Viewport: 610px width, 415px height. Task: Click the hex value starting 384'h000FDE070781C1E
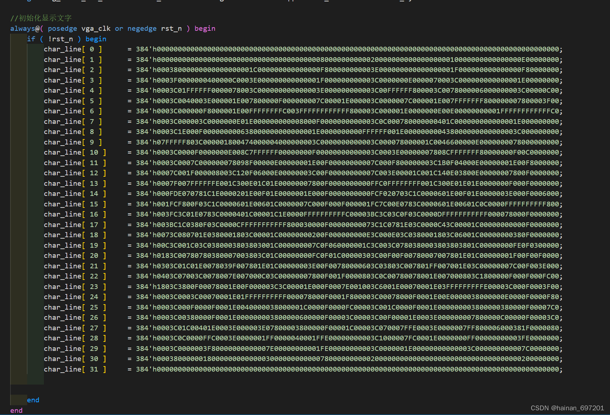coord(348,194)
